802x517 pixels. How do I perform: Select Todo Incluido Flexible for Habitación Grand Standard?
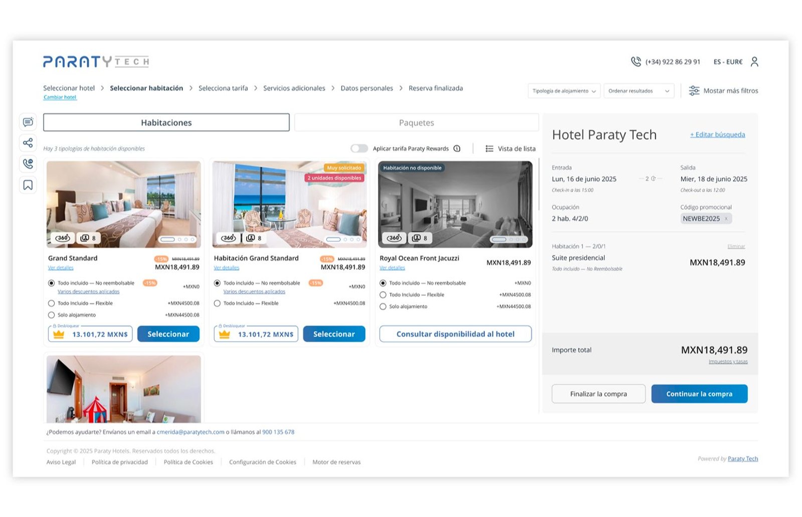217,303
